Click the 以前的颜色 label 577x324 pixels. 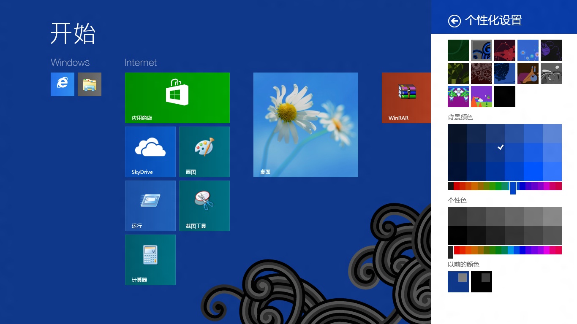pos(463,264)
